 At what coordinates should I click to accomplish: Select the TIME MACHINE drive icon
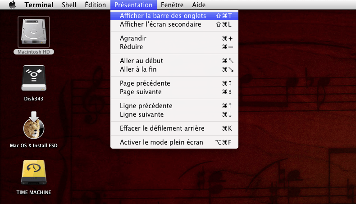(x=34, y=172)
